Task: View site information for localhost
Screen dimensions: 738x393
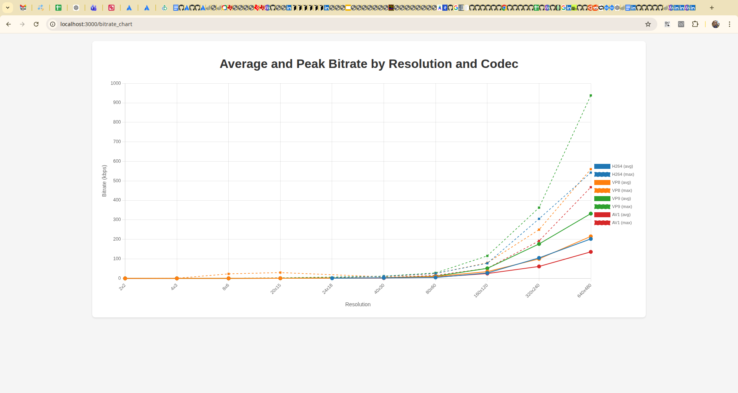Action: point(53,24)
